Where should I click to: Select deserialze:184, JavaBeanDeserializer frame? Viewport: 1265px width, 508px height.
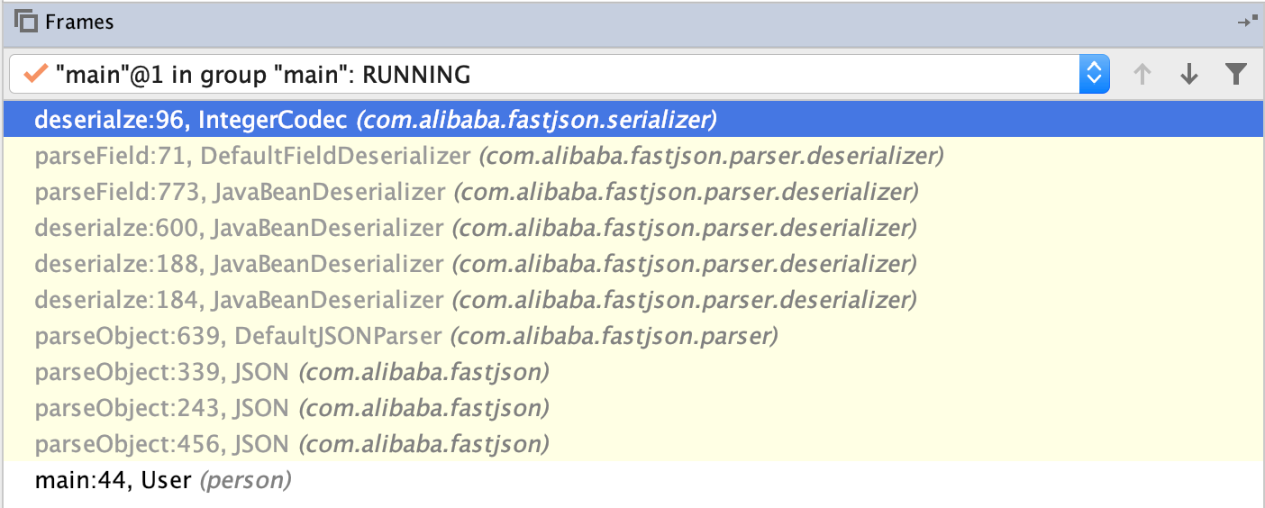475,300
